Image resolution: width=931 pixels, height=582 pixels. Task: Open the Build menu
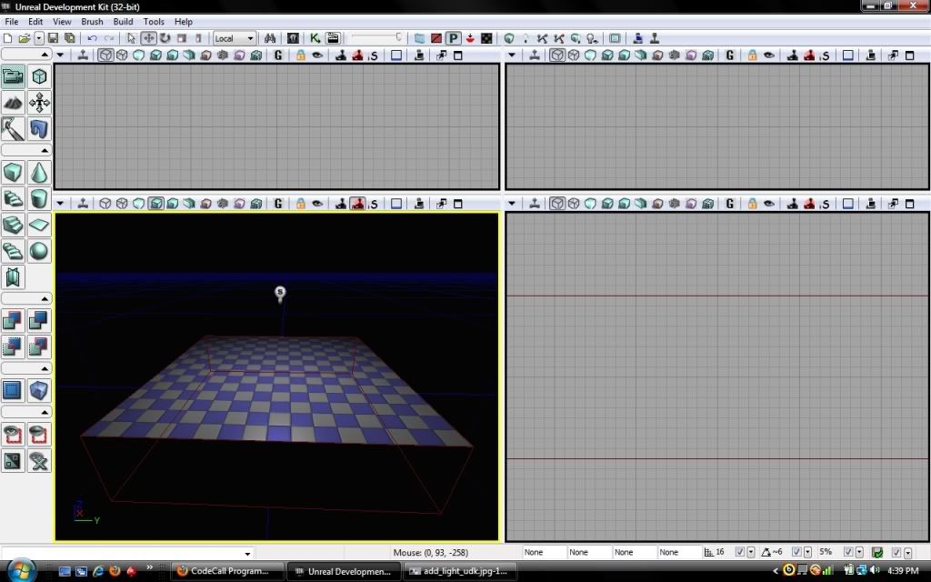[x=123, y=22]
